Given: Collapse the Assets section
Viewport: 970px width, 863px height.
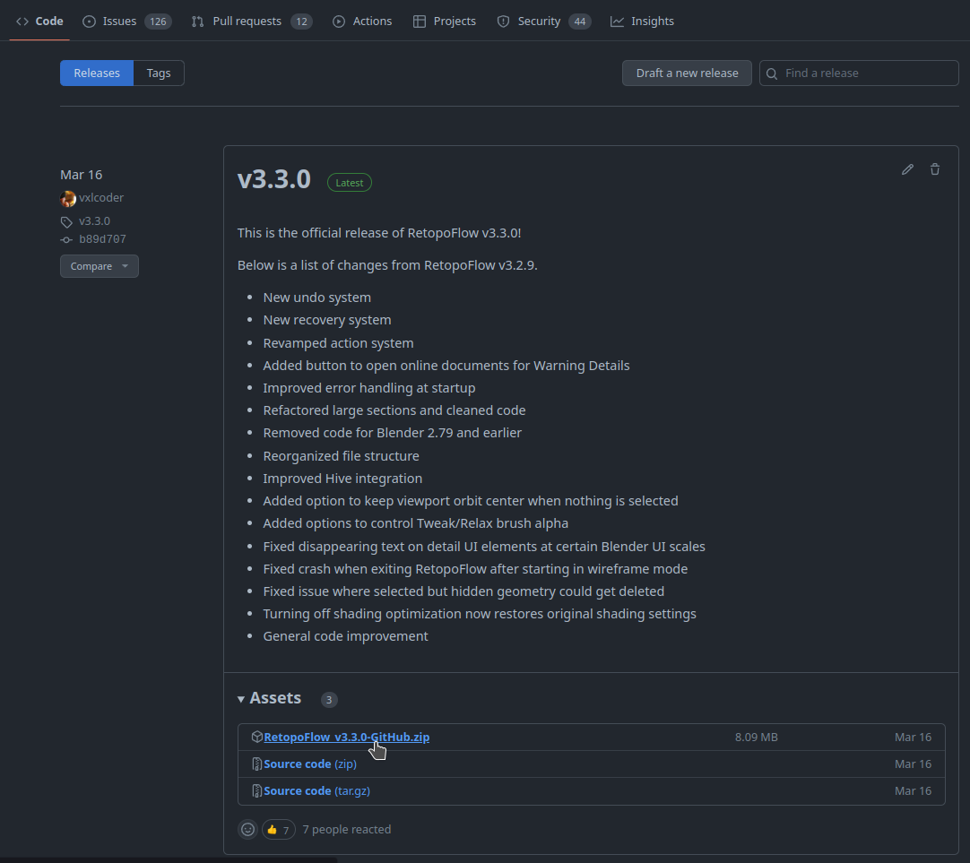Looking at the screenshot, I should pyautogui.click(x=240, y=698).
